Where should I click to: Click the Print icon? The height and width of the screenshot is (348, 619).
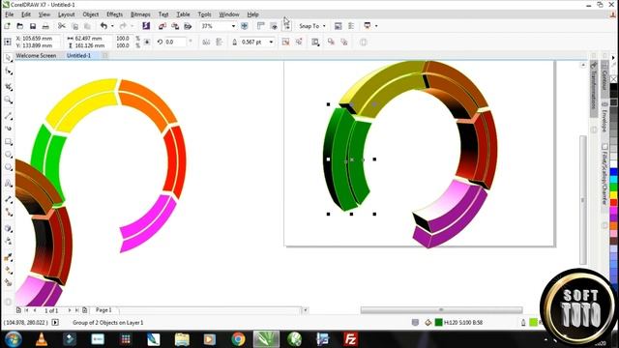click(x=45, y=26)
